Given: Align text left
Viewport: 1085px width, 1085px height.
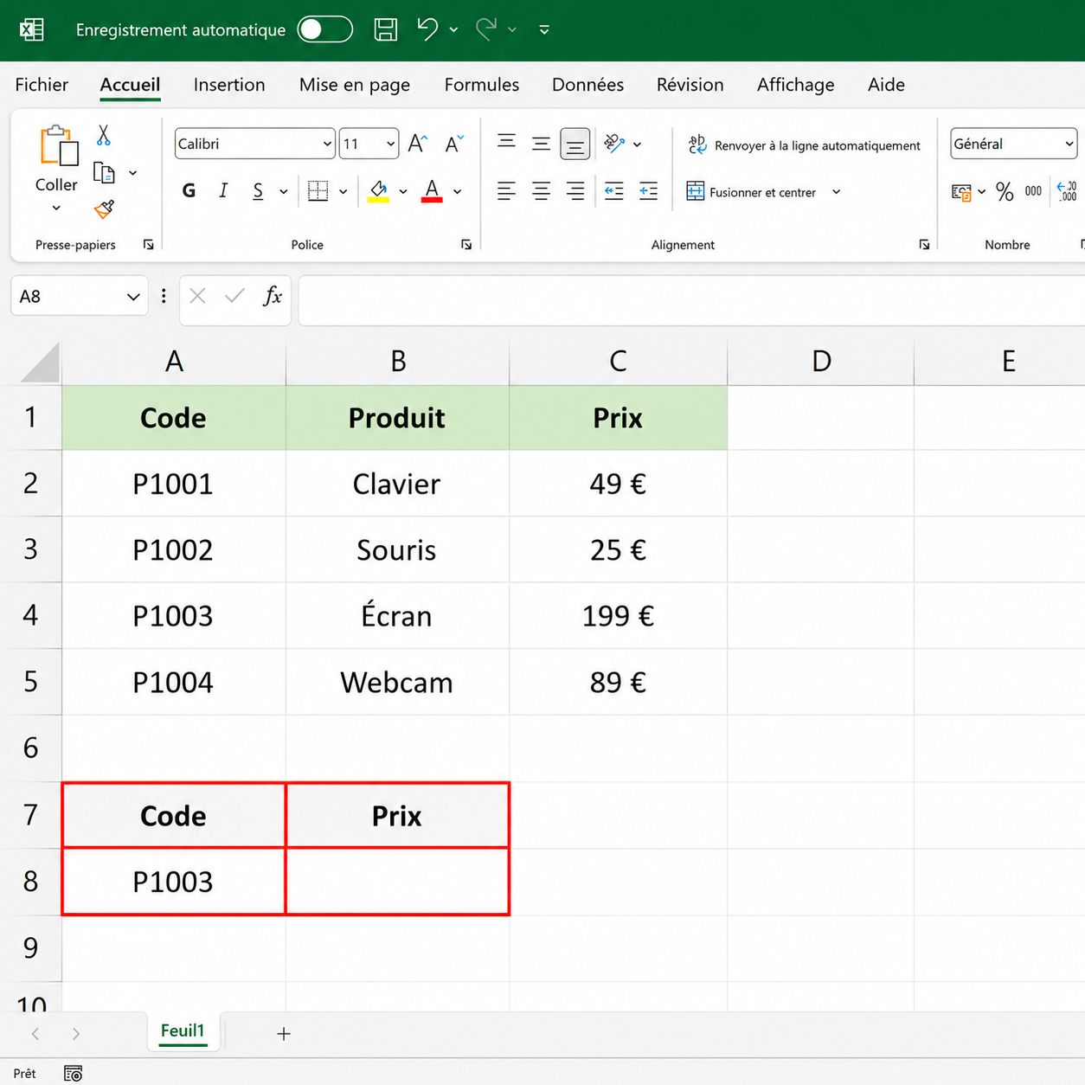Looking at the screenshot, I should (x=507, y=191).
